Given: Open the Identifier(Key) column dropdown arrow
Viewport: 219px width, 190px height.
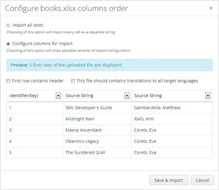Looking at the screenshot, I should [x=58, y=96].
